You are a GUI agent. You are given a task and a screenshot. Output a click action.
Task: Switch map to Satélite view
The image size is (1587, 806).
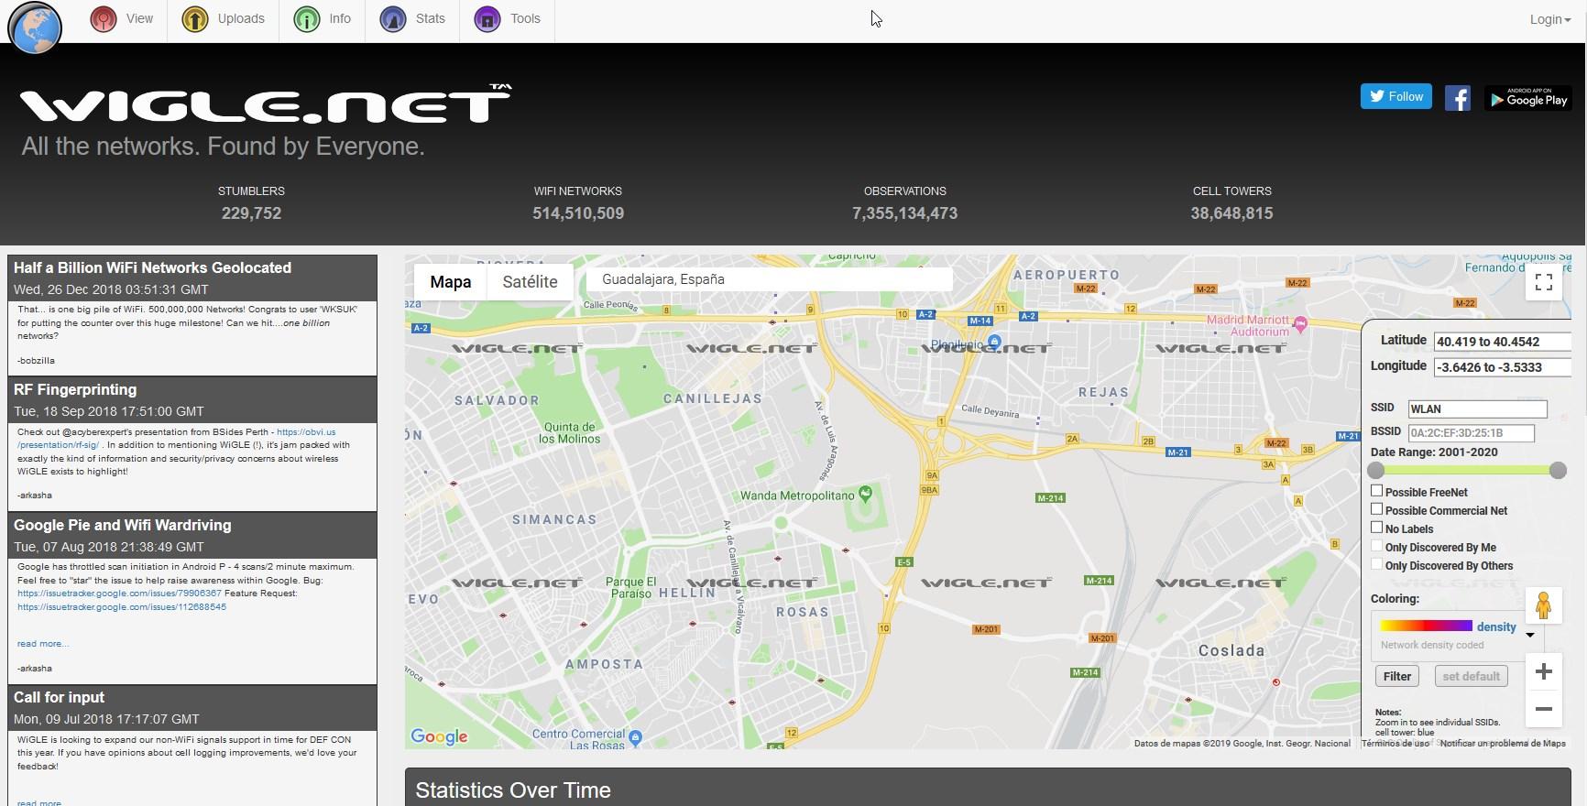point(530,282)
